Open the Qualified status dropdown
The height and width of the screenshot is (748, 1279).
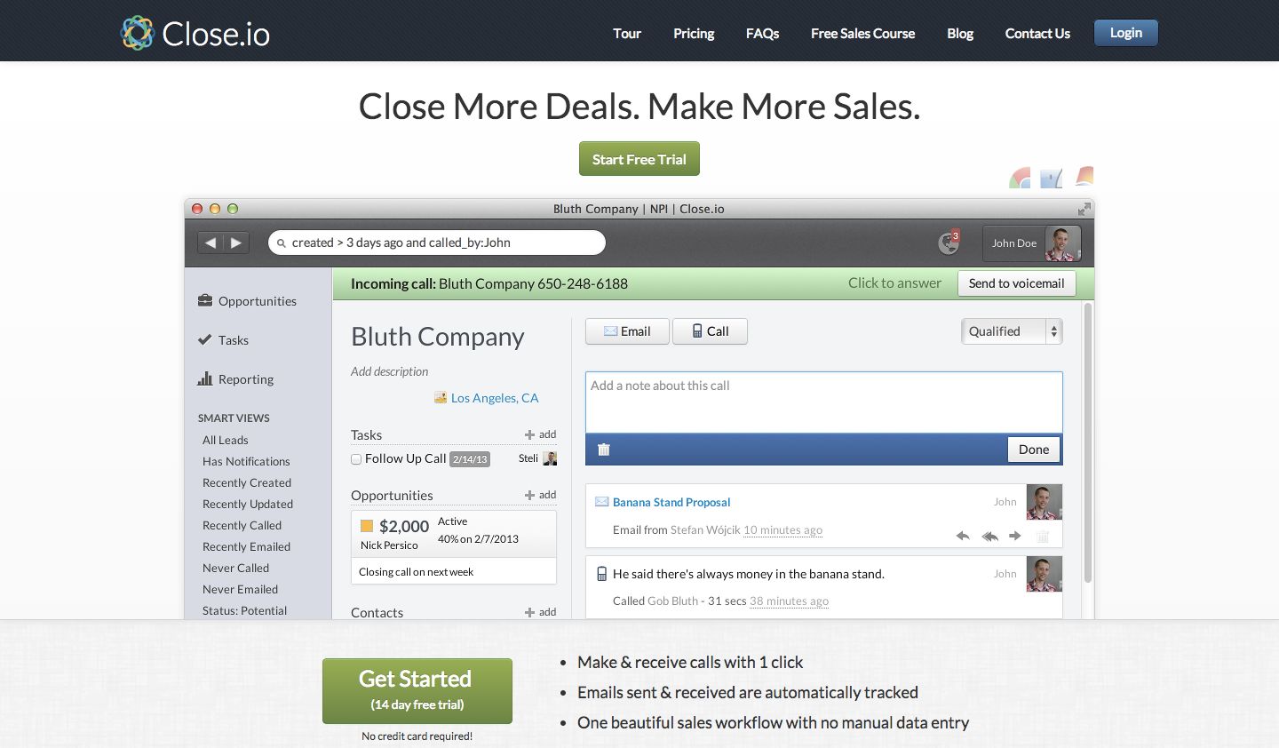(x=1012, y=331)
